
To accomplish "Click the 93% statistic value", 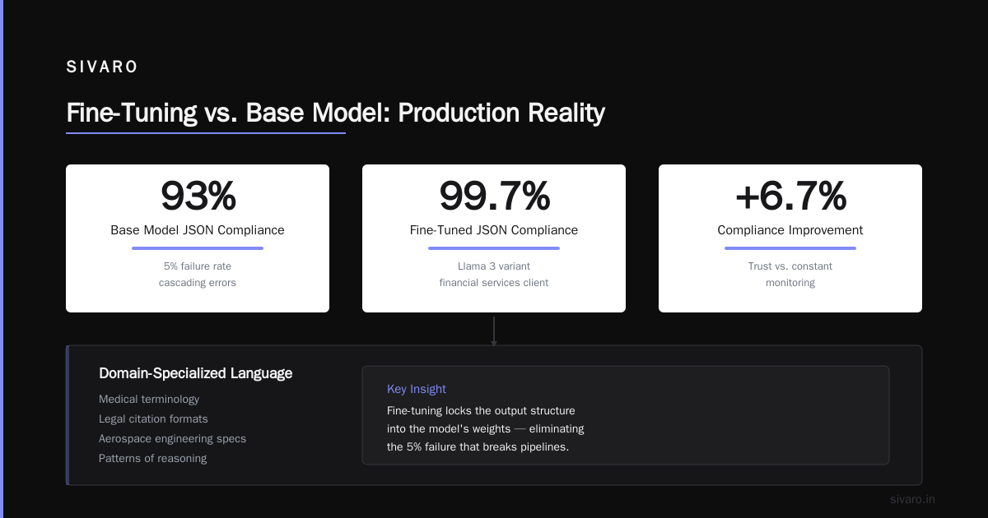I will click(x=198, y=196).
